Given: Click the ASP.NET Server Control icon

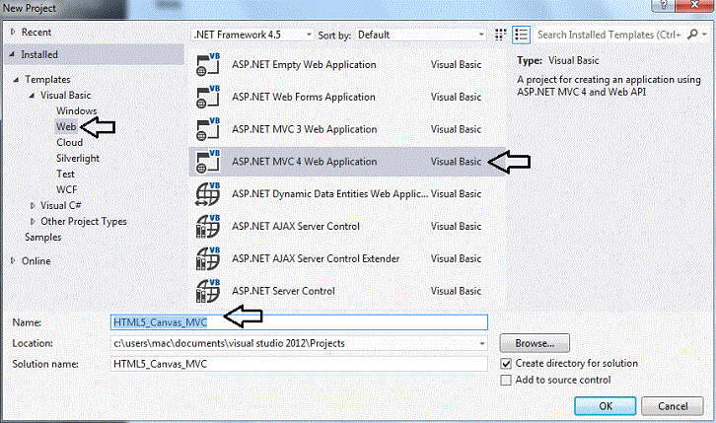Looking at the screenshot, I should pyautogui.click(x=208, y=291).
